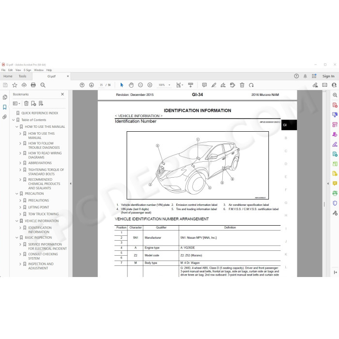Open the View menu

[x=18, y=70]
